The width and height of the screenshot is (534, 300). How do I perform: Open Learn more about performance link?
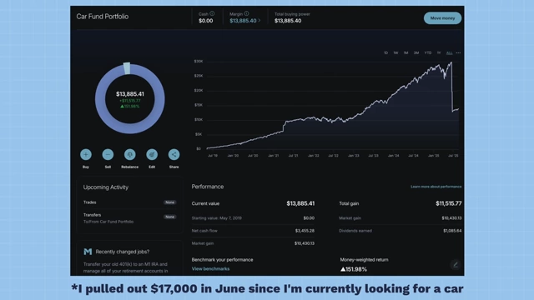coord(436,187)
